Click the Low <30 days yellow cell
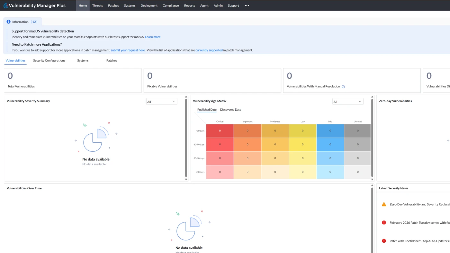Viewport: 450px width, 253px height. coord(302,172)
